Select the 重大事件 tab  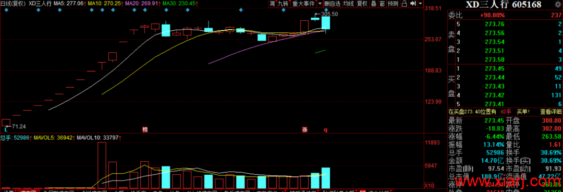coord(303,4)
